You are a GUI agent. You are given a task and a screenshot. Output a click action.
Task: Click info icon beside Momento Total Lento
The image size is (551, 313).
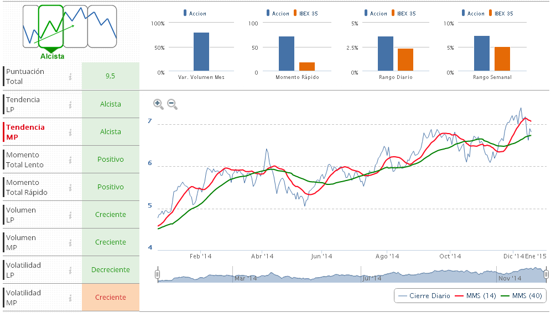point(70,160)
